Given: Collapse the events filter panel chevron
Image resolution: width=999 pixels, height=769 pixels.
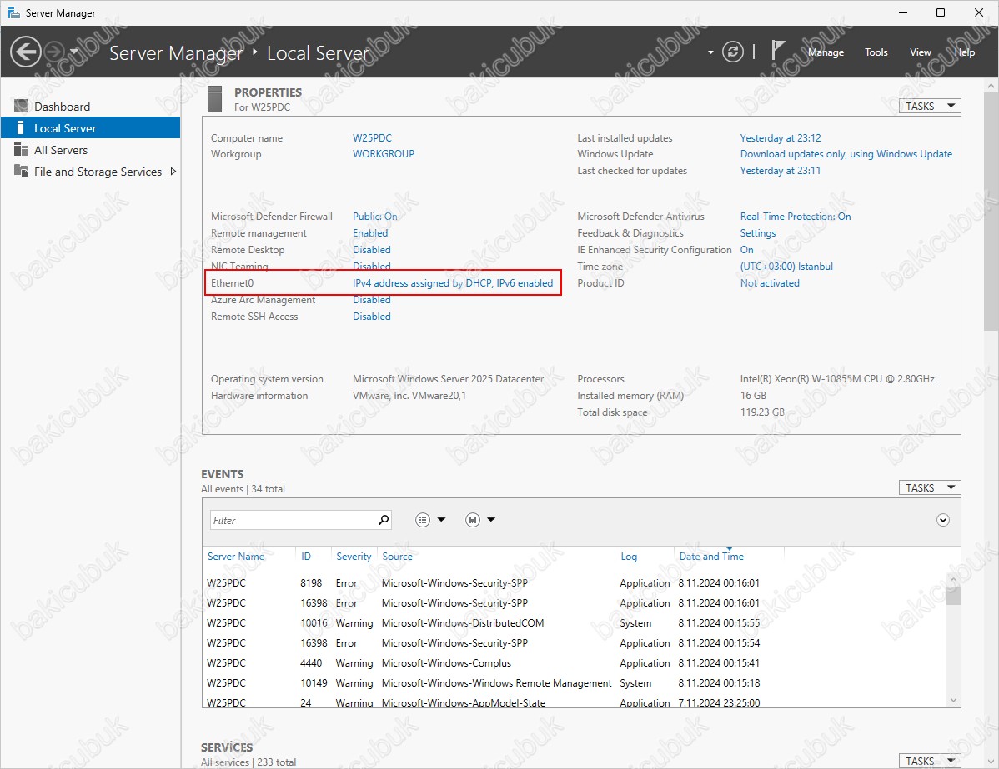Looking at the screenshot, I should point(943,520).
